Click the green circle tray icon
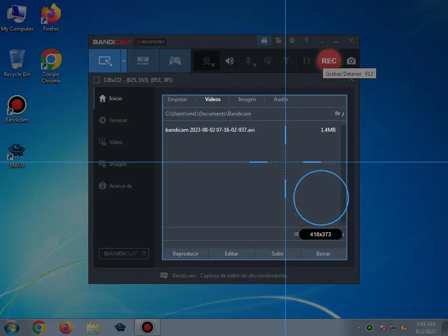 369,328
